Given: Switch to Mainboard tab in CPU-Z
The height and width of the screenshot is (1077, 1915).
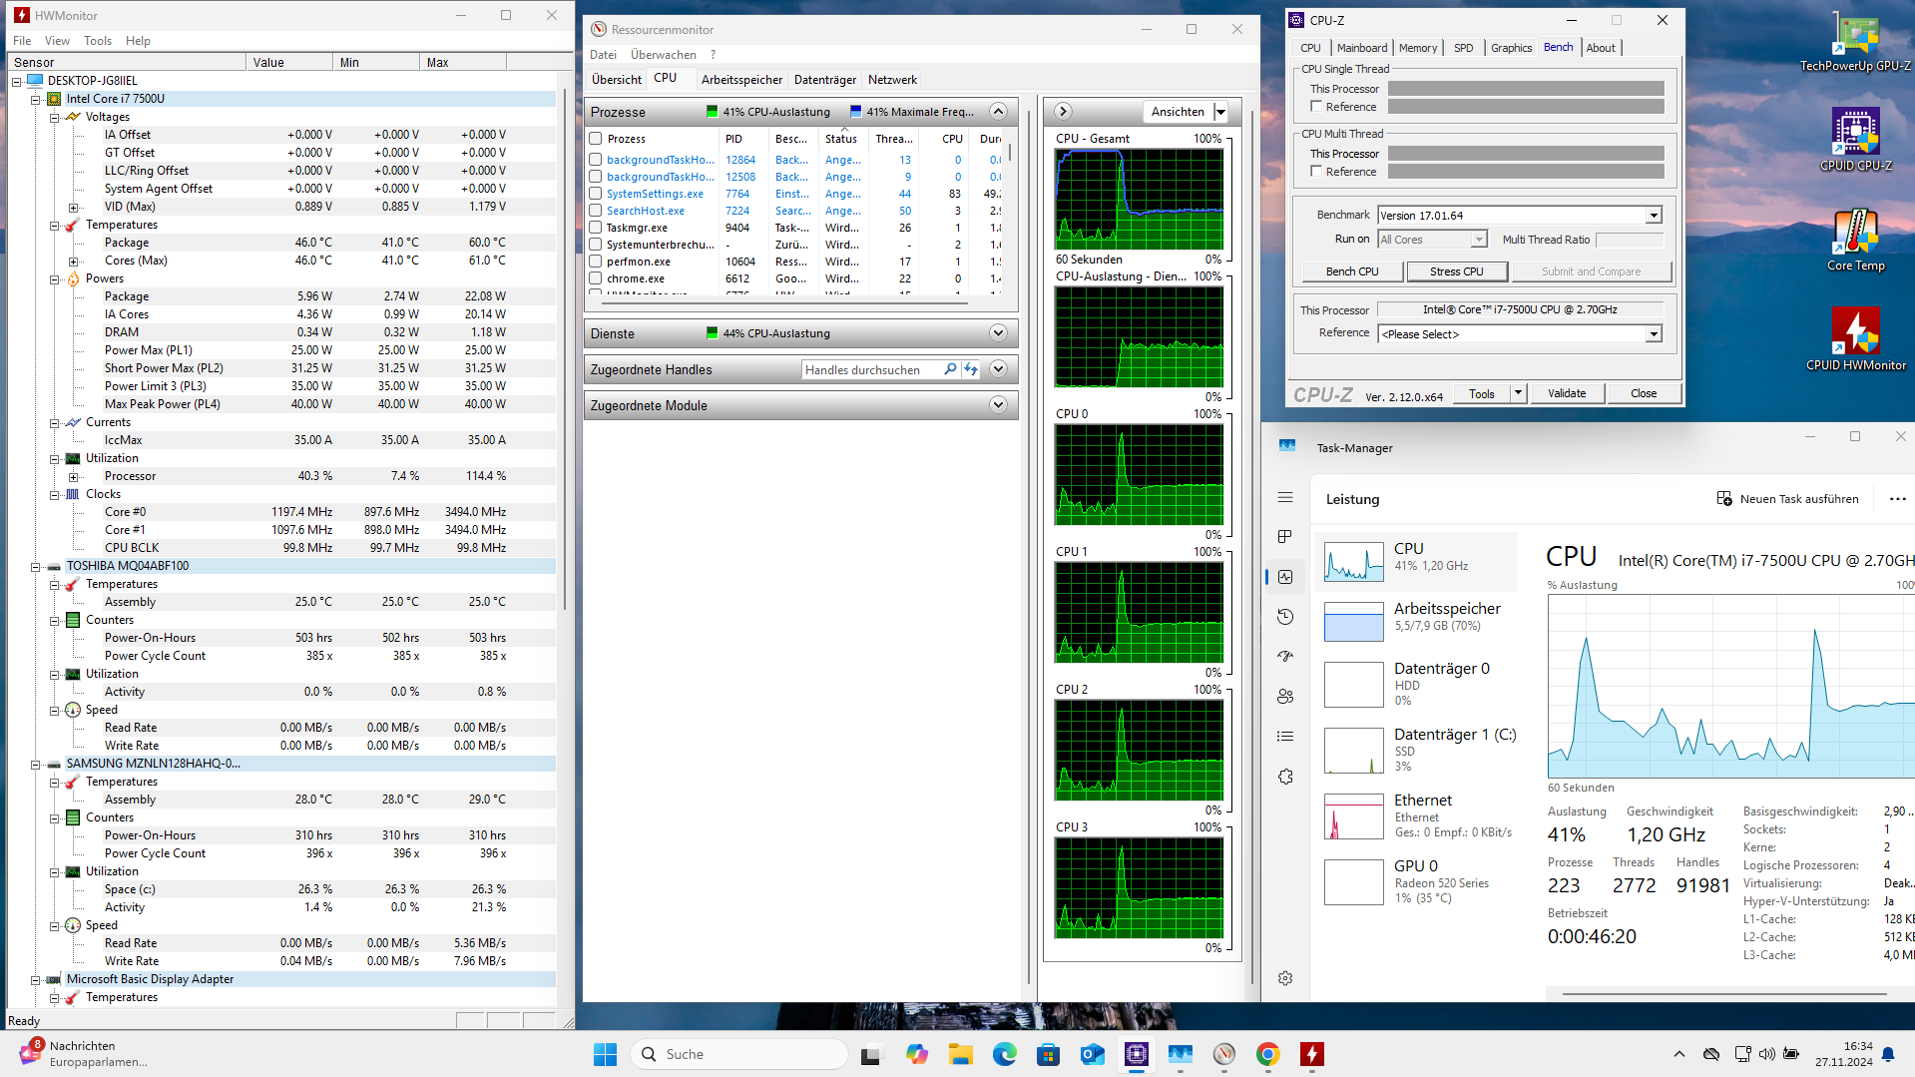Looking at the screenshot, I should [x=1361, y=48].
